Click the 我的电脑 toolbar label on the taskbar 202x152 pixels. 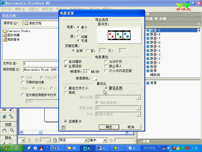(x=150, y=148)
